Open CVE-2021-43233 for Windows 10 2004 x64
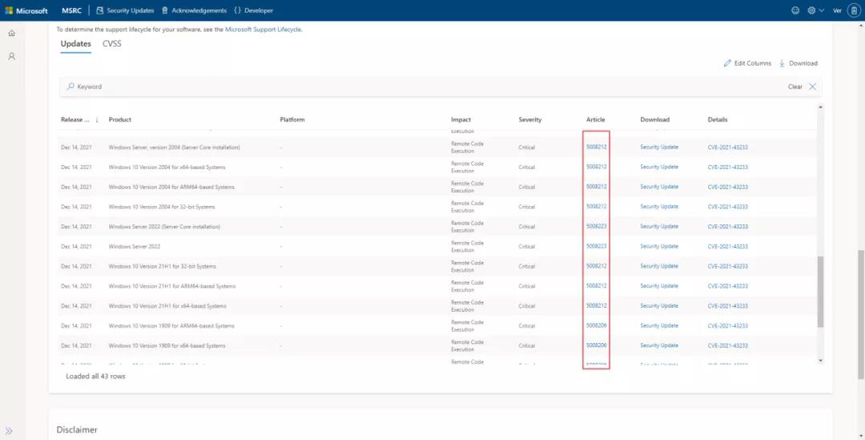The image size is (865, 440). [x=727, y=168]
